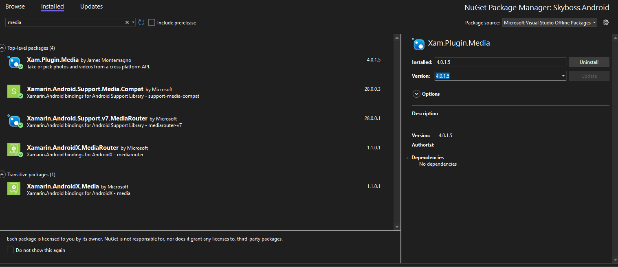Screen dimensions: 618x267
Task: Check the Do not show this again box
Action: point(10,250)
